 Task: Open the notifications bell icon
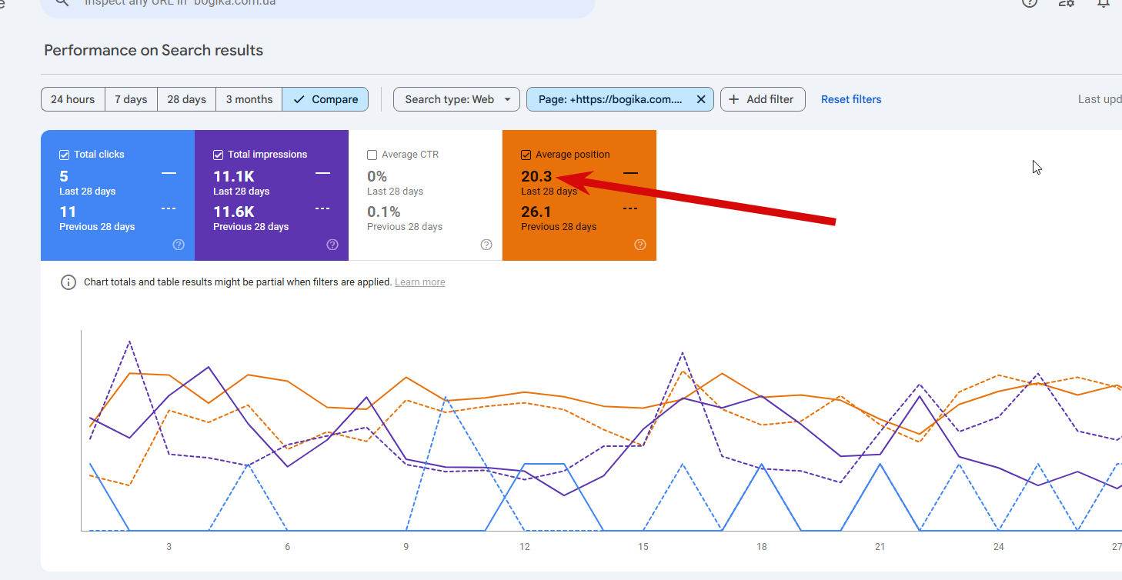1104,2
